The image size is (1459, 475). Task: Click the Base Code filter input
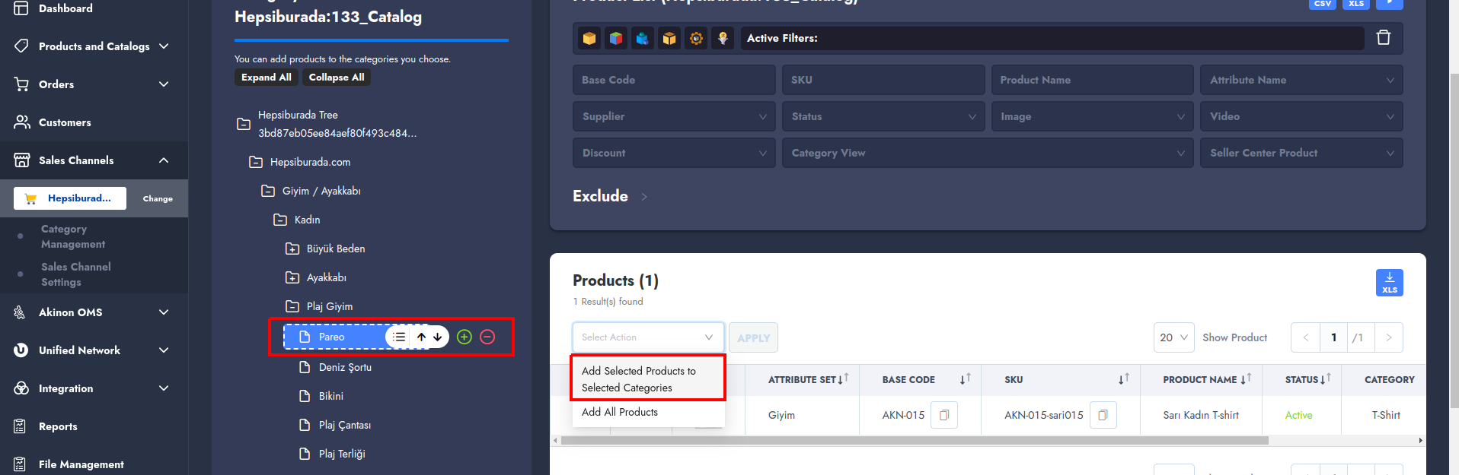673,80
